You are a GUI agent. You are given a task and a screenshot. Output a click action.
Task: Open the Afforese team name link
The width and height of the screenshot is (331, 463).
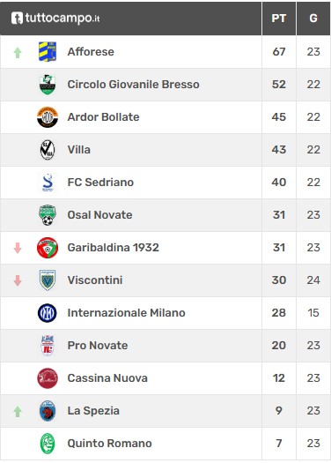(91, 52)
